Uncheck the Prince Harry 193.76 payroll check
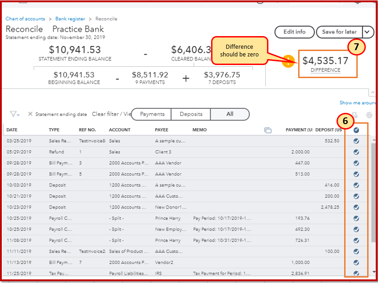Image resolution: width=378 pixels, height=283 pixels. pyautogui.click(x=356, y=218)
